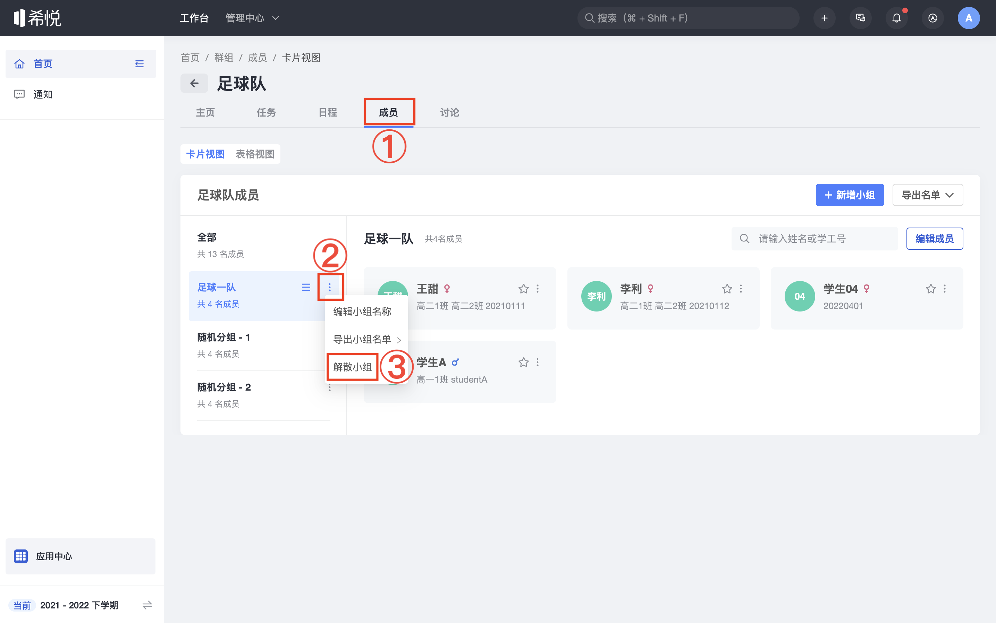Switch to 成员 tab
This screenshot has width=996, height=623.
[x=389, y=112]
